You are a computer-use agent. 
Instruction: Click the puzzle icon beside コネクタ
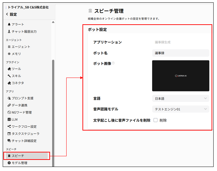pyautogui.click(x=9, y=83)
